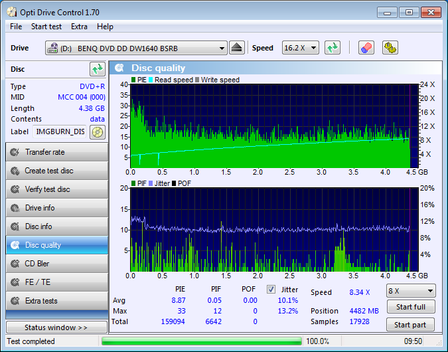Image resolution: width=448 pixels, height=352 pixels.
Task: Click the Jitter max value 13.2%
Action: [x=287, y=311]
